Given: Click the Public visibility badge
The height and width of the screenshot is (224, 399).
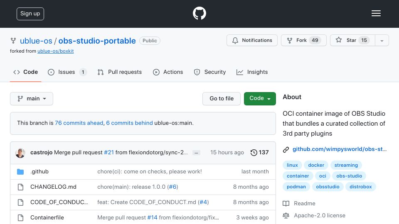Looking at the screenshot, I should [x=150, y=41].
